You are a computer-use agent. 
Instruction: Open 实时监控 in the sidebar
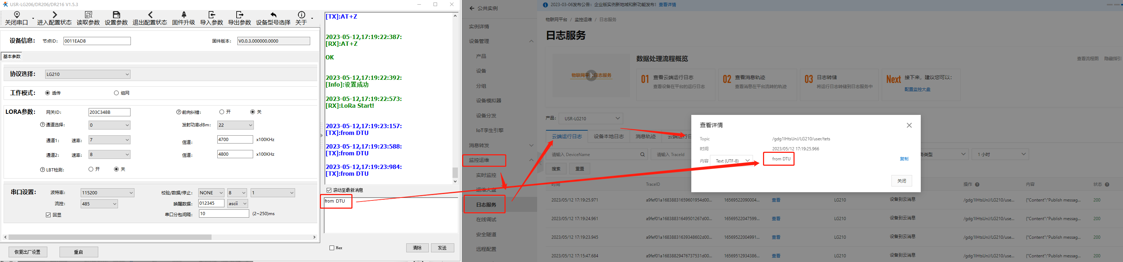click(486, 175)
